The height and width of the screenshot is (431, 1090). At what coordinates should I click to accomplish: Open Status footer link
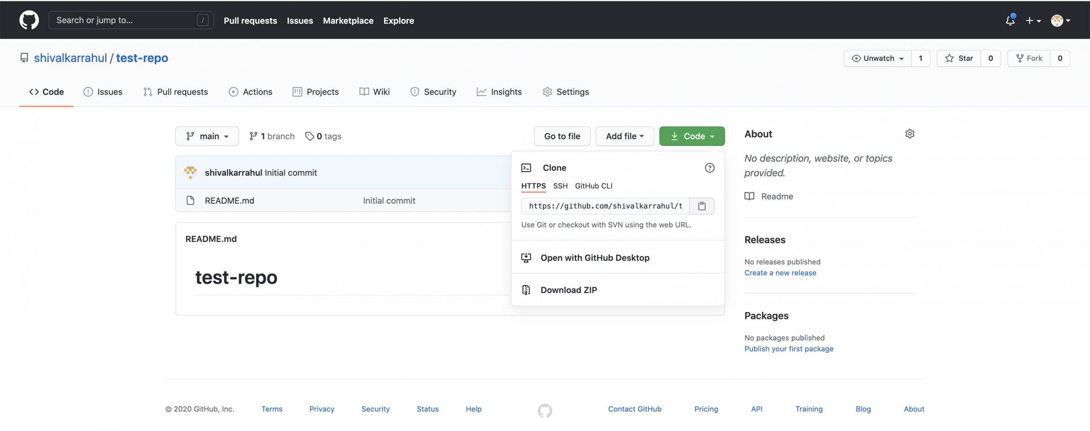(x=427, y=410)
